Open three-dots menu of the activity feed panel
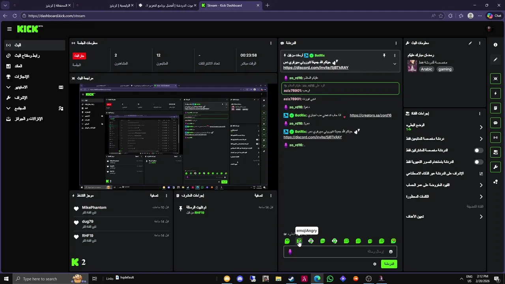Screen dimensions: 505x284 [x=166, y=196]
